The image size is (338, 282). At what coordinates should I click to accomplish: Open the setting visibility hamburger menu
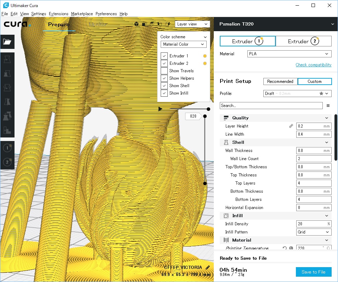pos(328,106)
